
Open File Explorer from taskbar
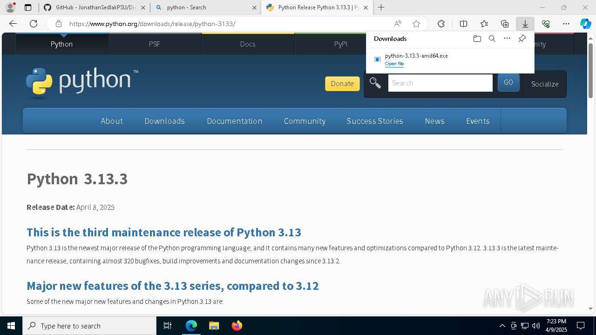214,326
